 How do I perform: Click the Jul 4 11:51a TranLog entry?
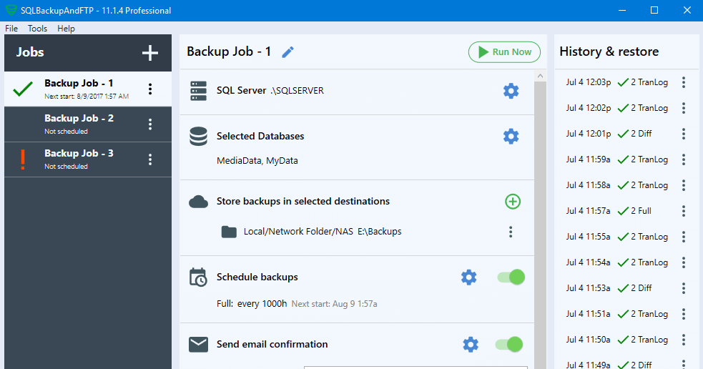pyautogui.click(x=616, y=314)
